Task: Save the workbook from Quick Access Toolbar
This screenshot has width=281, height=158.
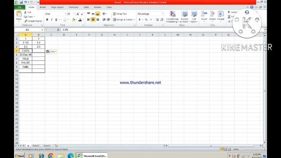Action: pyautogui.click(x=21, y=2)
